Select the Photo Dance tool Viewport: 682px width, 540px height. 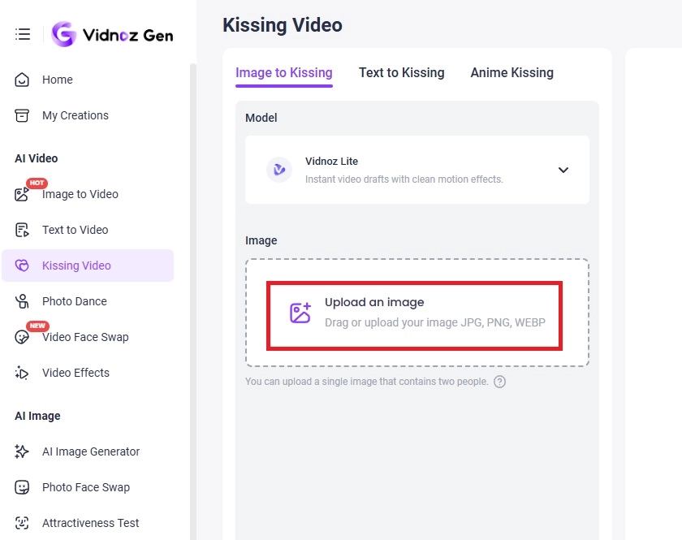(73, 301)
